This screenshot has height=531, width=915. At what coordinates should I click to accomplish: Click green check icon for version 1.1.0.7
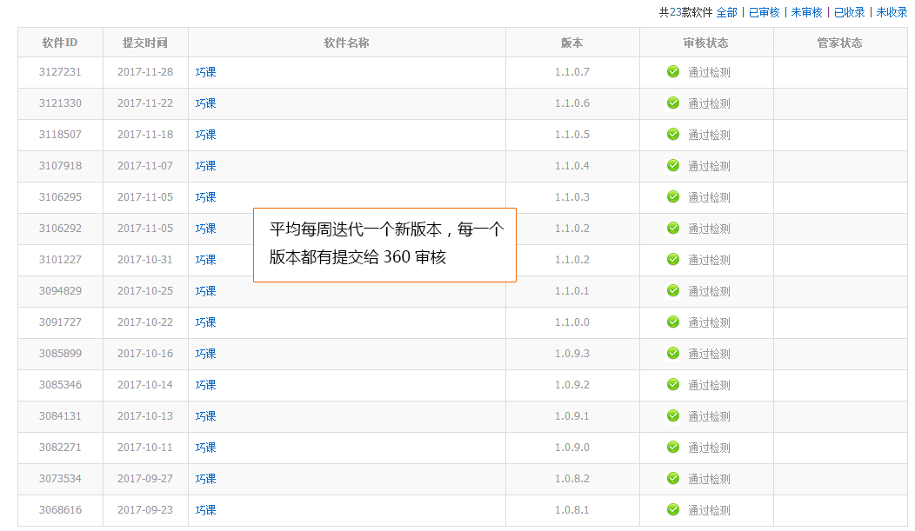pyautogui.click(x=673, y=71)
